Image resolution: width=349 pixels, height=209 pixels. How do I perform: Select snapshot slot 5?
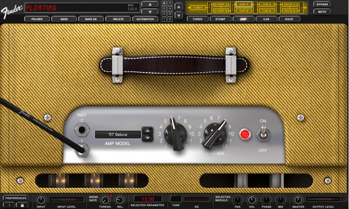pyautogui.click(x=164, y=14)
